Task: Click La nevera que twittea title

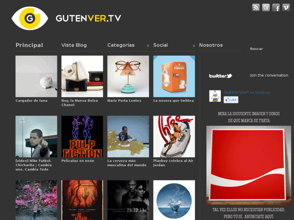Action: [x=173, y=101]
